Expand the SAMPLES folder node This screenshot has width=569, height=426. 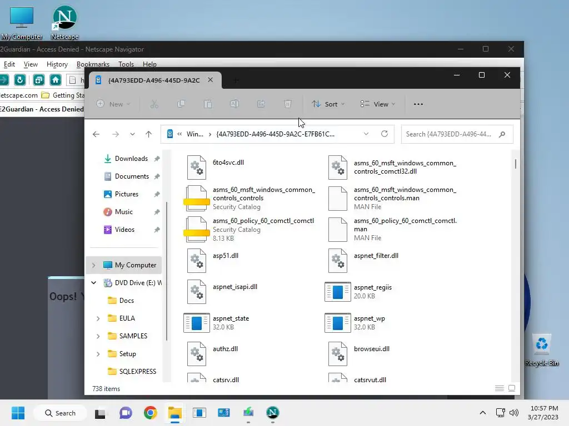98,336
